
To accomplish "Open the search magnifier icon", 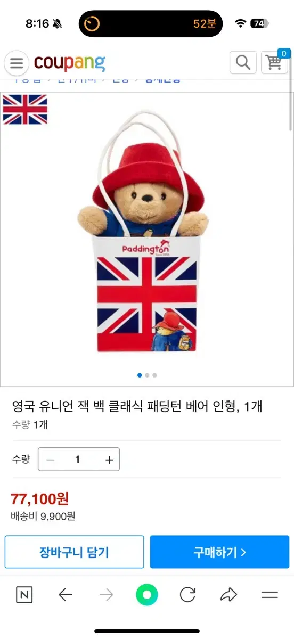I will tap(243, 62).
